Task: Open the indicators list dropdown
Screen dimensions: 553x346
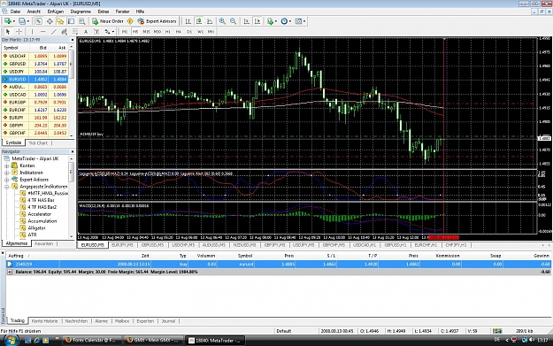Action: (272, 21)
